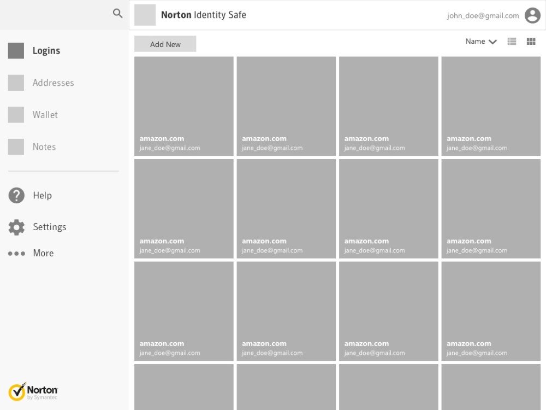Open Help via the question mark icon
Image resolution: width=546 pixels, height=410 pixels.
pos(16,195)
